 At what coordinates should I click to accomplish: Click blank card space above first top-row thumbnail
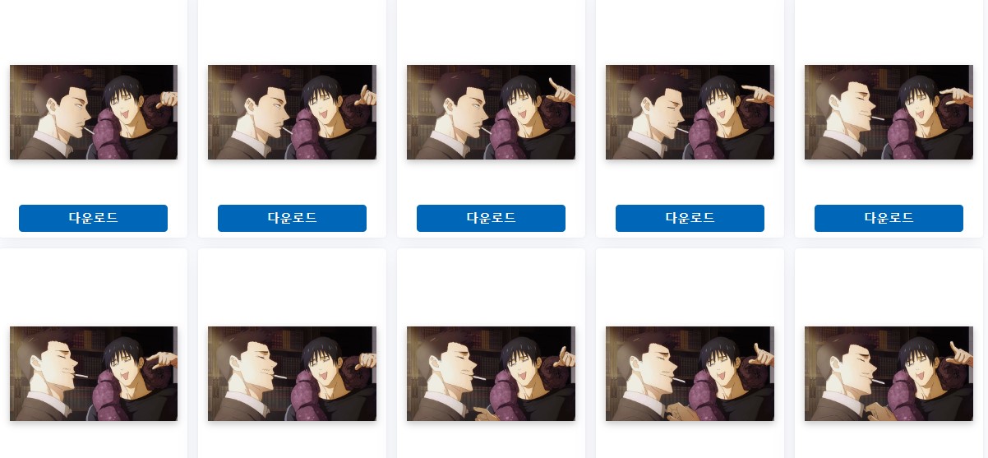[x=94, y=31]
